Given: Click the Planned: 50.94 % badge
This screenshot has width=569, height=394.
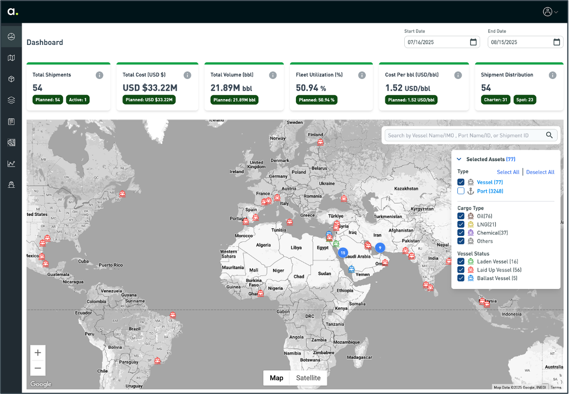Looking at the screenshot, I should click(x=316, y=100).
